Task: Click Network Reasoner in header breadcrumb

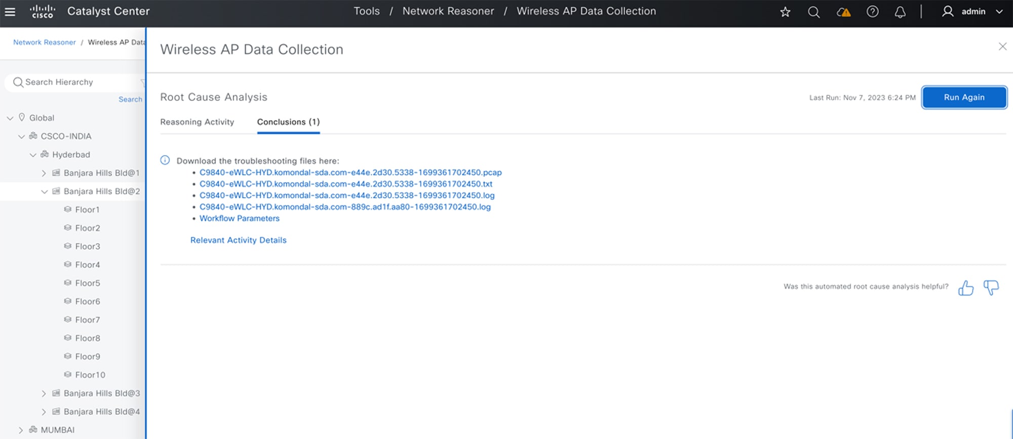Action: point(448,11)
